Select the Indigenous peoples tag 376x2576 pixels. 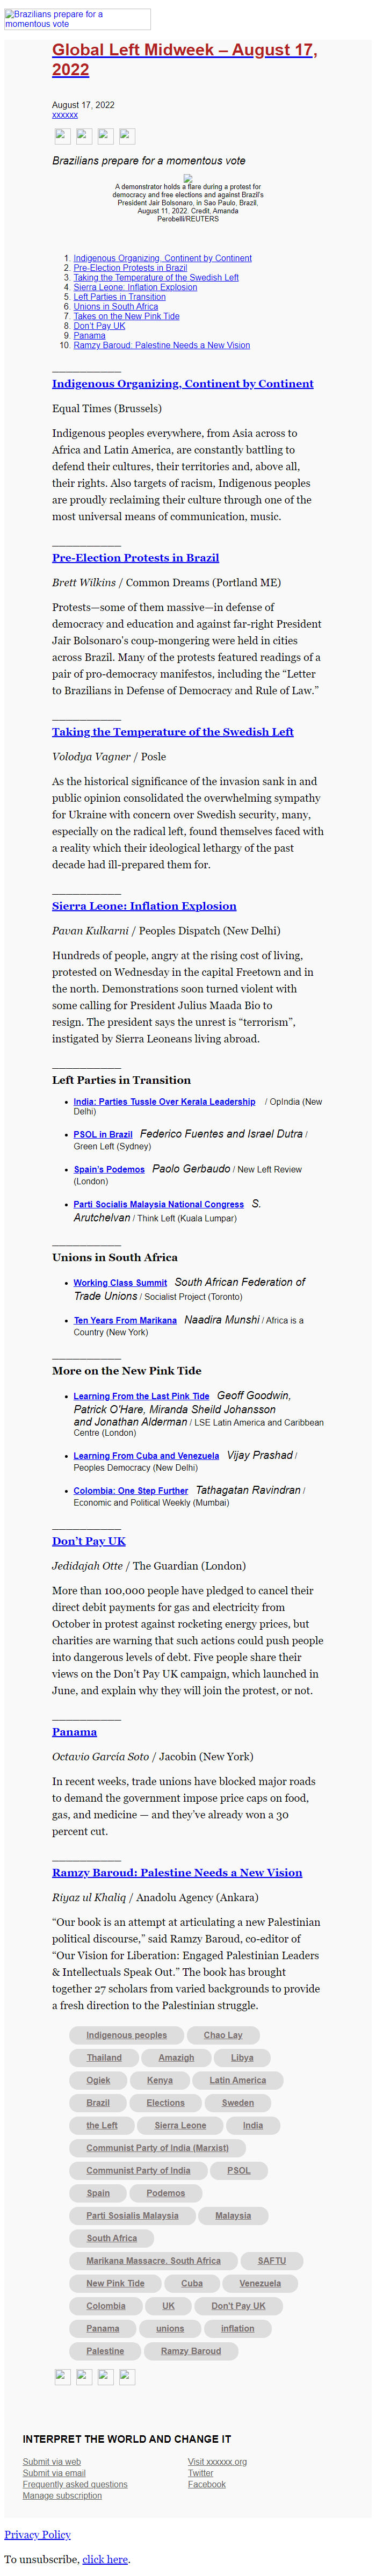click(x=126, y=2007)
